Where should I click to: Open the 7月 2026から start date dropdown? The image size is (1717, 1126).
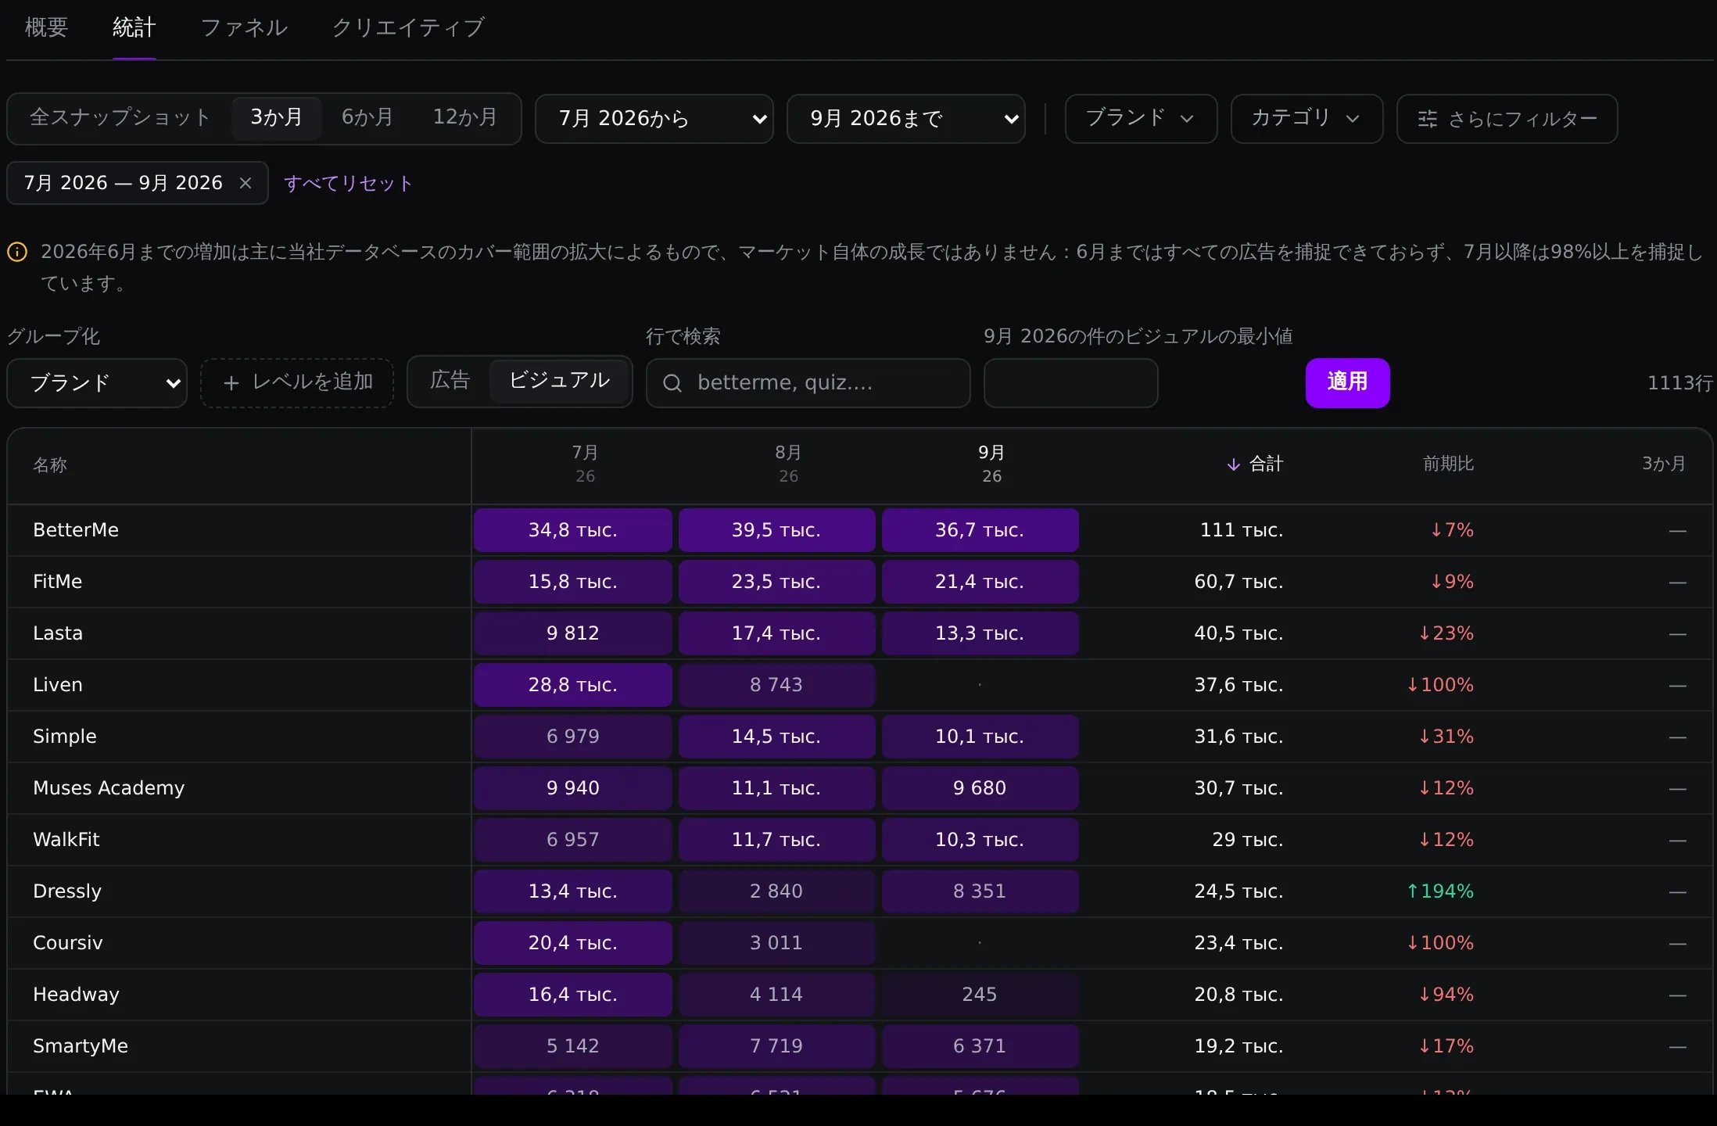(x=654, y=119)
